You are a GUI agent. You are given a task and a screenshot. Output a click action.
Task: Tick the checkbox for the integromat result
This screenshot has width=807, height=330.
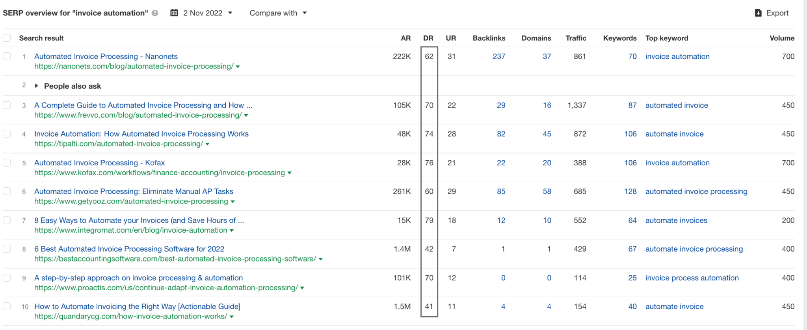tap(7, 220)
